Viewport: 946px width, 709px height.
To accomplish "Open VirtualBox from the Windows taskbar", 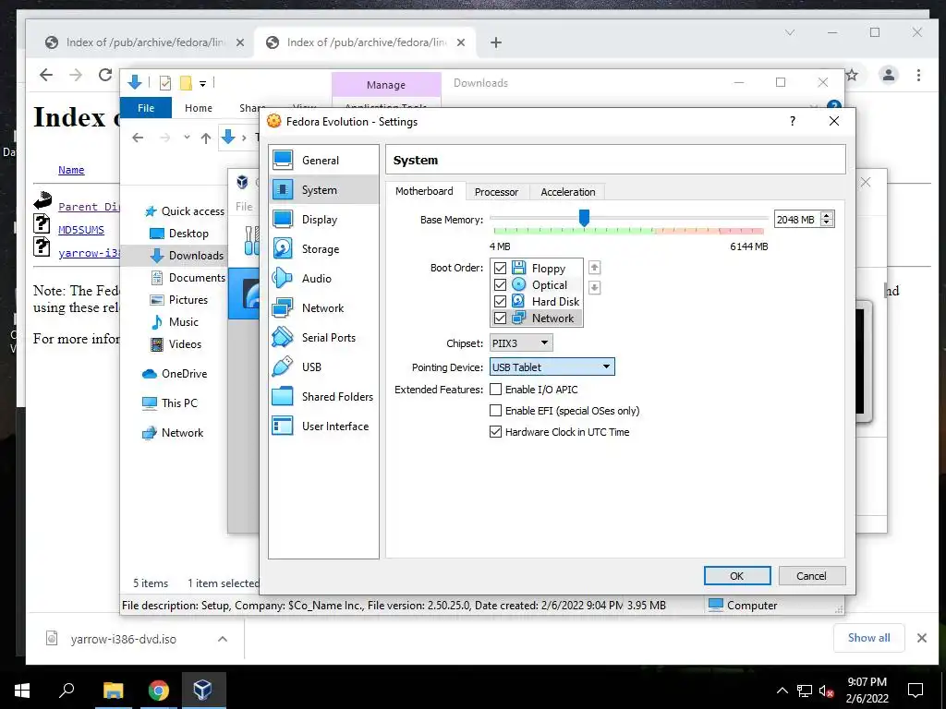I will pyautogui.click(x=202, y=691).
